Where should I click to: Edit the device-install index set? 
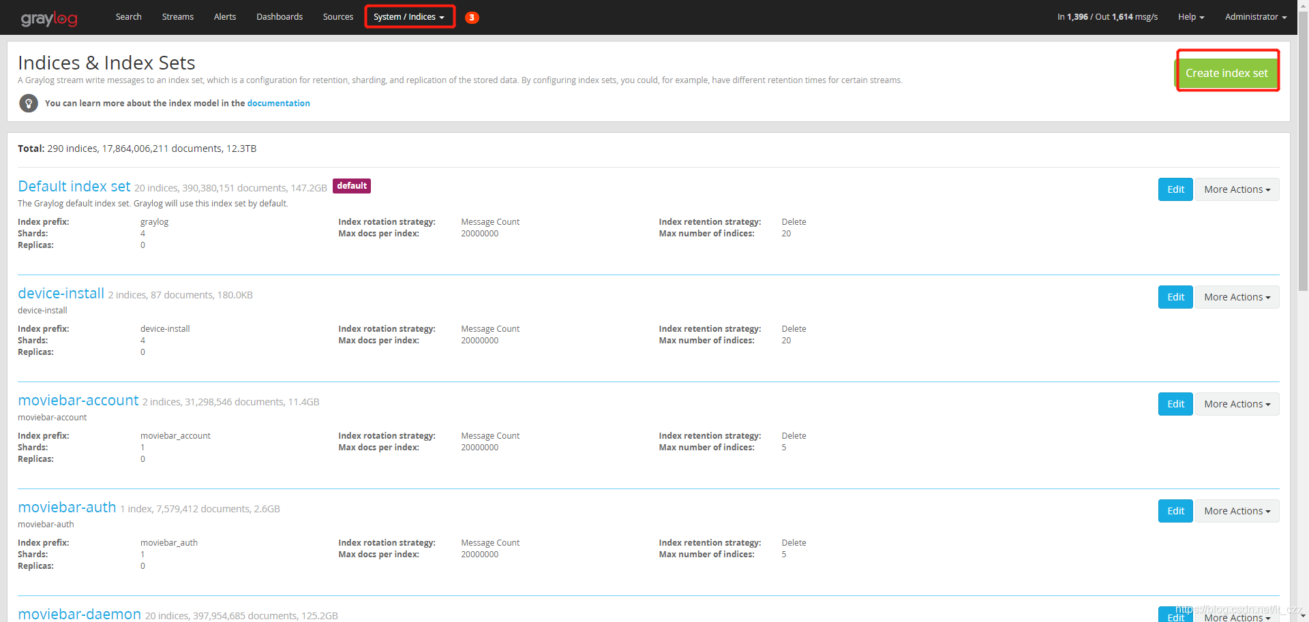click(1175, 297)
